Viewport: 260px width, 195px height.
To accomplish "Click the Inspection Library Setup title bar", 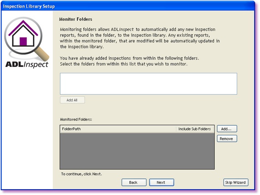I will (x=128, y=6).
